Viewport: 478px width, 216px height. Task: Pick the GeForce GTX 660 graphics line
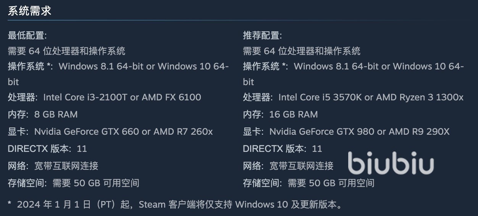tap(110, 132)
